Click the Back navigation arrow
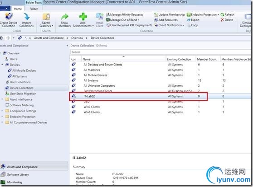 click(2, 38)
